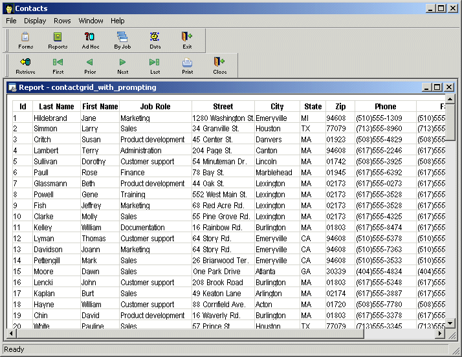The width and height of the screenshot is (462, 357).
Task: Click the State column header
Action: click(x=313, y=106)
